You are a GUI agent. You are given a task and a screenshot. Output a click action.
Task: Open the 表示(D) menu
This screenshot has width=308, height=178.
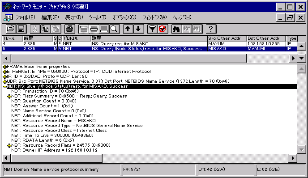coord(74,17)
